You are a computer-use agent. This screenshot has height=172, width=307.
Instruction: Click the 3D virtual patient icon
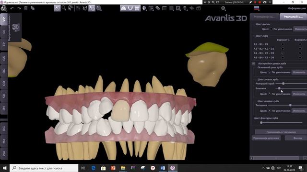[x=16, y=27]
